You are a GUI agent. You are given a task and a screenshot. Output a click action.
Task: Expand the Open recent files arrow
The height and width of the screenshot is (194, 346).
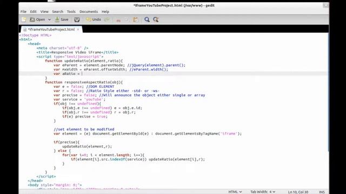point(49,19)
